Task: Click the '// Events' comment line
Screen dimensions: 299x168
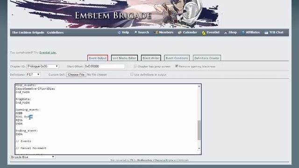Action: (23, 141)
